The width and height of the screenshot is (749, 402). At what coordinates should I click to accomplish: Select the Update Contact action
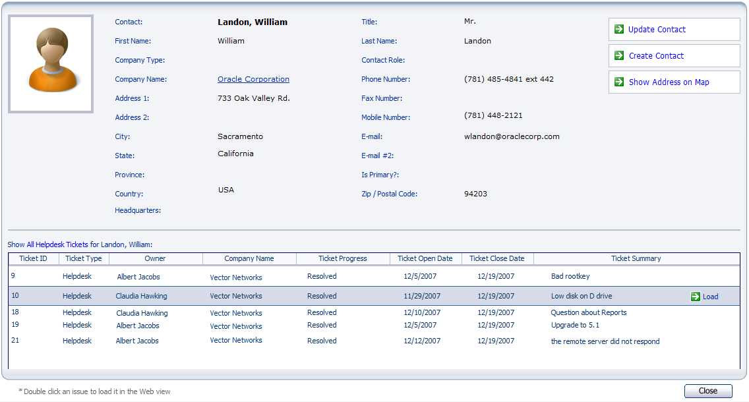[655, 29]
